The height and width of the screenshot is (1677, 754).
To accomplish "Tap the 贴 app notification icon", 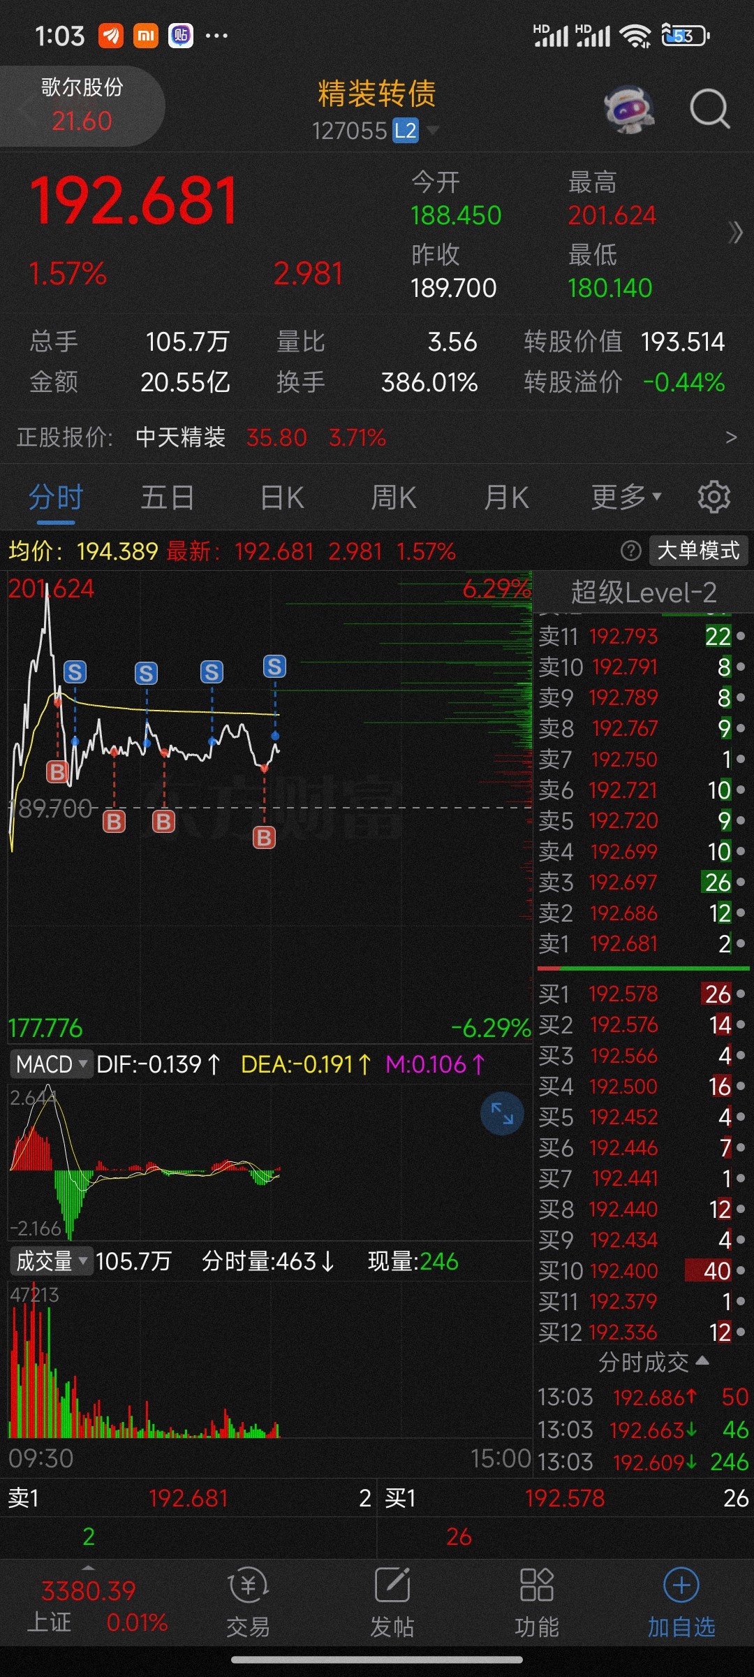I will tap(181, 35).
